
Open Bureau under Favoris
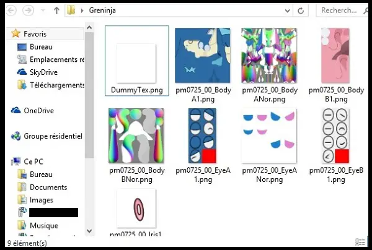point(41,46)
